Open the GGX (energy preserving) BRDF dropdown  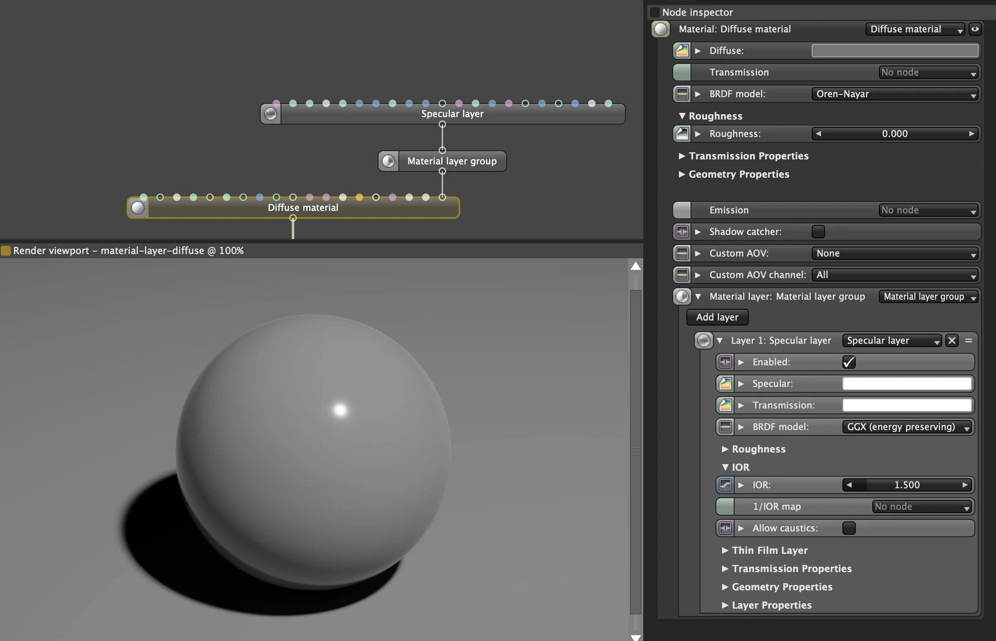click(x=907, y=427)
